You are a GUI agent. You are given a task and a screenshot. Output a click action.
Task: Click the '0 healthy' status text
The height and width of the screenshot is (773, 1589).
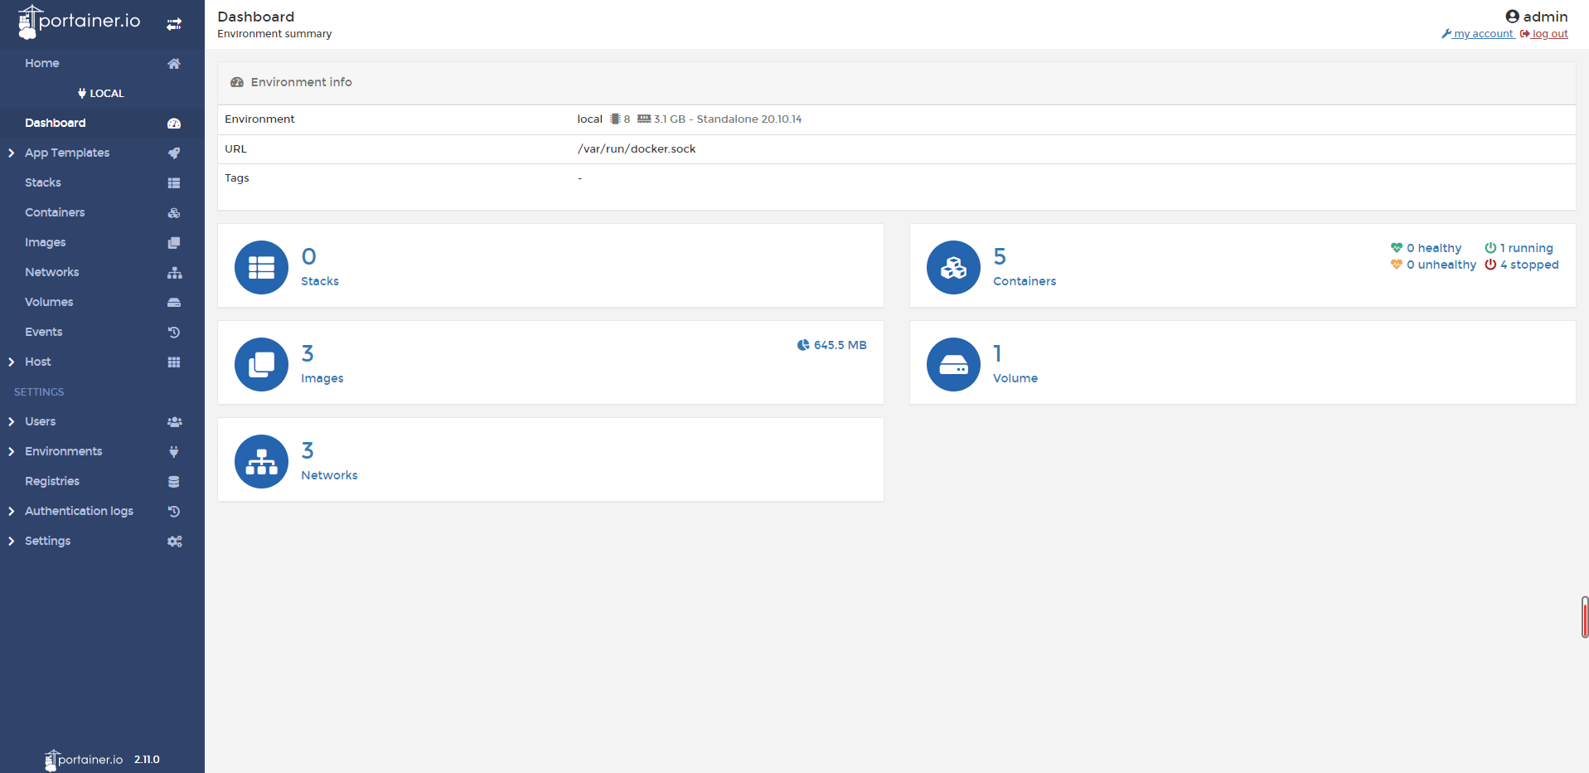(x=1434, y=248)
